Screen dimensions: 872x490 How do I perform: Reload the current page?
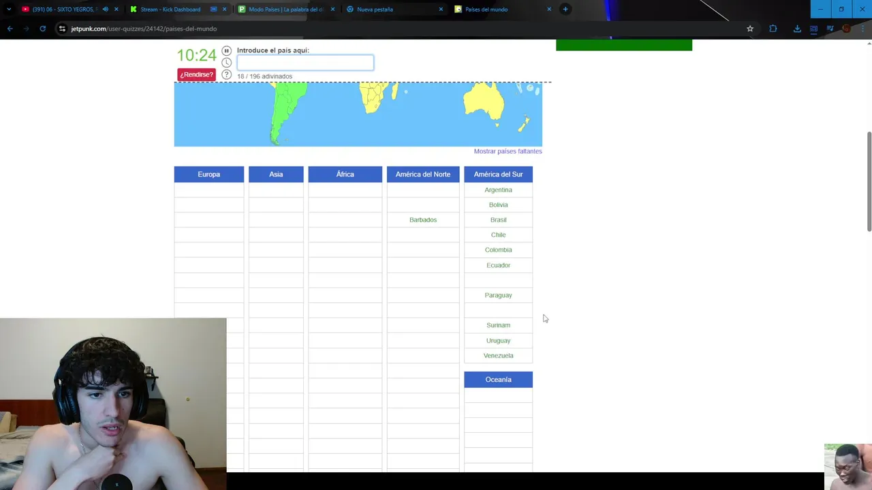[x=42, y=29]
